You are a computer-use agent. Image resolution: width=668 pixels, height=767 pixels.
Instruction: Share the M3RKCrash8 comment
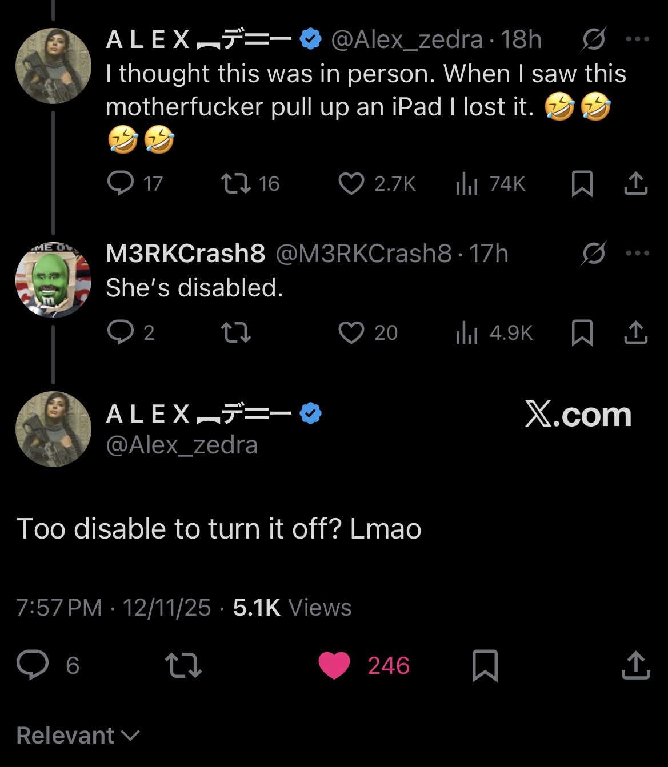635,332
